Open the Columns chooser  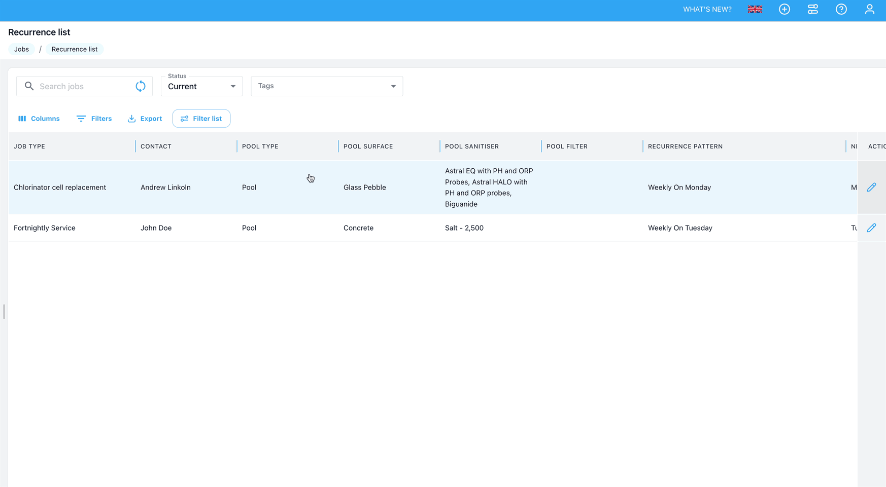click(39, 119)
